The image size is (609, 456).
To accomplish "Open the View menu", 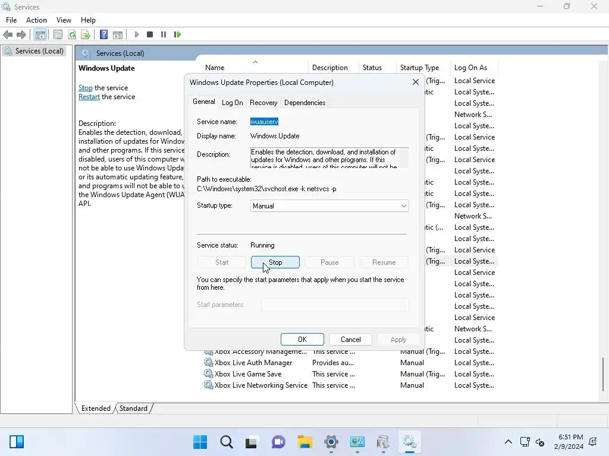I will [x=64, y=20].
